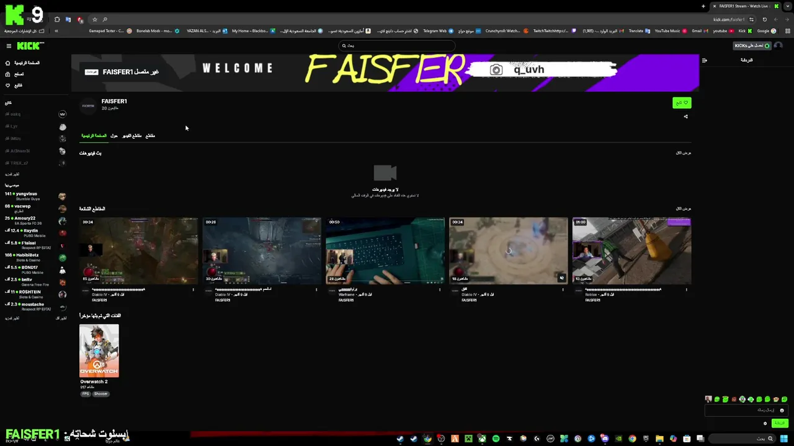Viewport: 794px width, 446px height.
Task: Click F1aisal avatar in recommended list
Action: [63, 245]
